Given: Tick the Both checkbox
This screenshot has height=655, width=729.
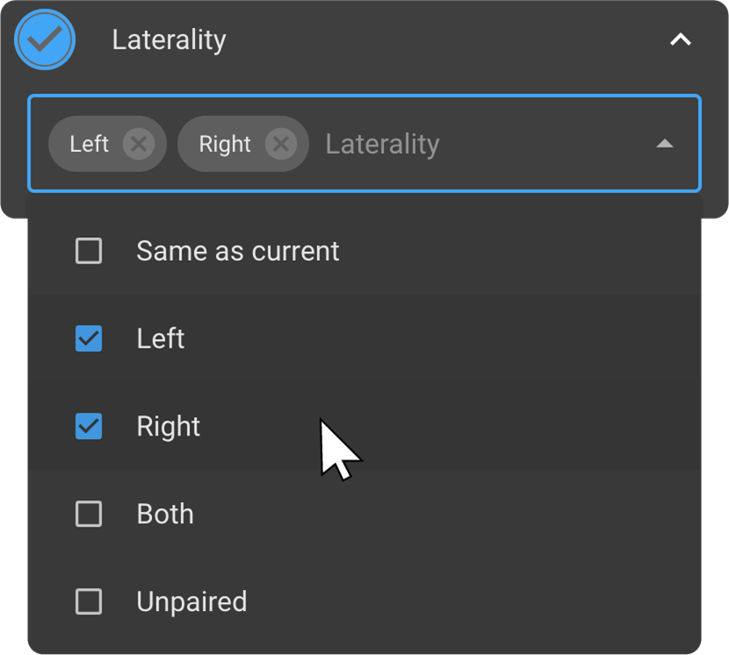Looking at the screenshot, I should click(x=89, y=514).
